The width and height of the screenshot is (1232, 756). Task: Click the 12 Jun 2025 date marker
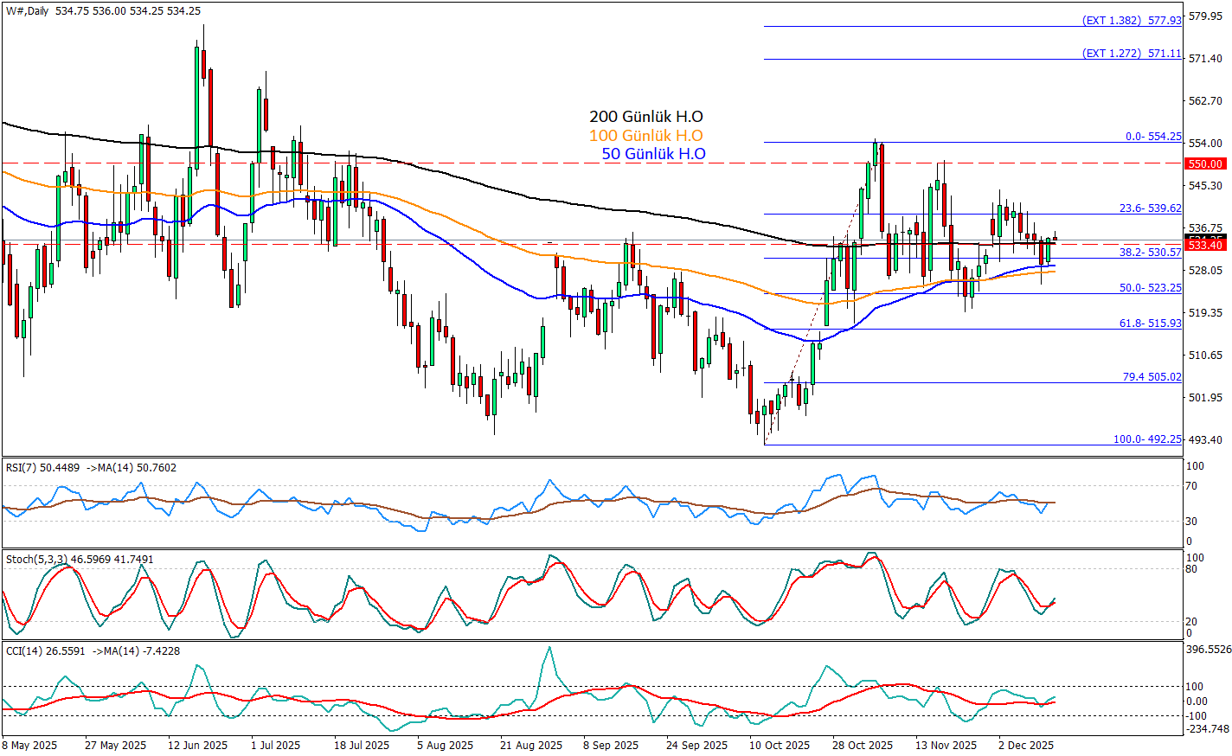pos(197,745)
